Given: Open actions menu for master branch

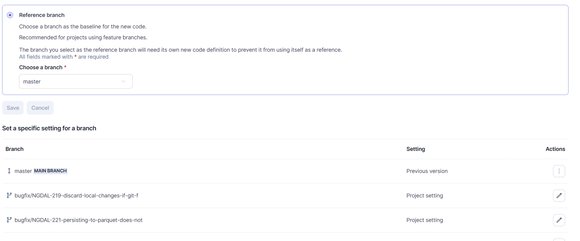Looking at the screenshot, I should tap(559, 171).
